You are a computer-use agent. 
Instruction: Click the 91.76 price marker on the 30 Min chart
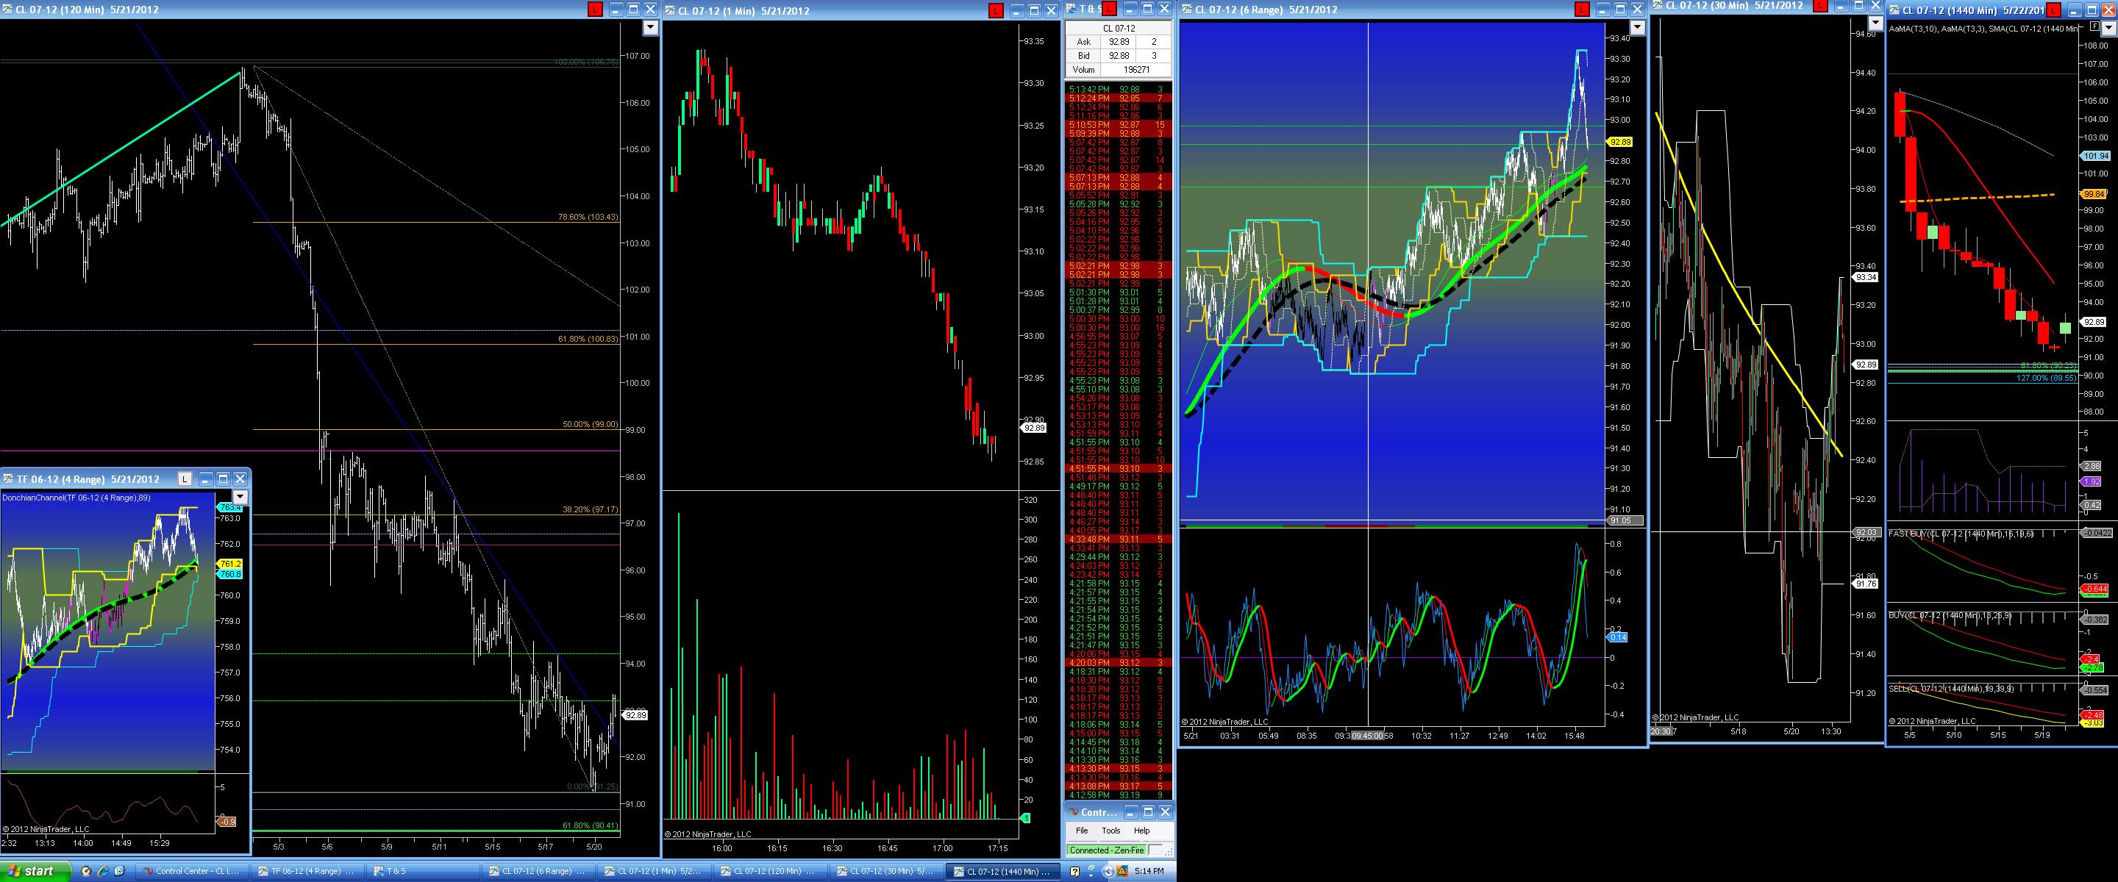tap(1865, 584)
